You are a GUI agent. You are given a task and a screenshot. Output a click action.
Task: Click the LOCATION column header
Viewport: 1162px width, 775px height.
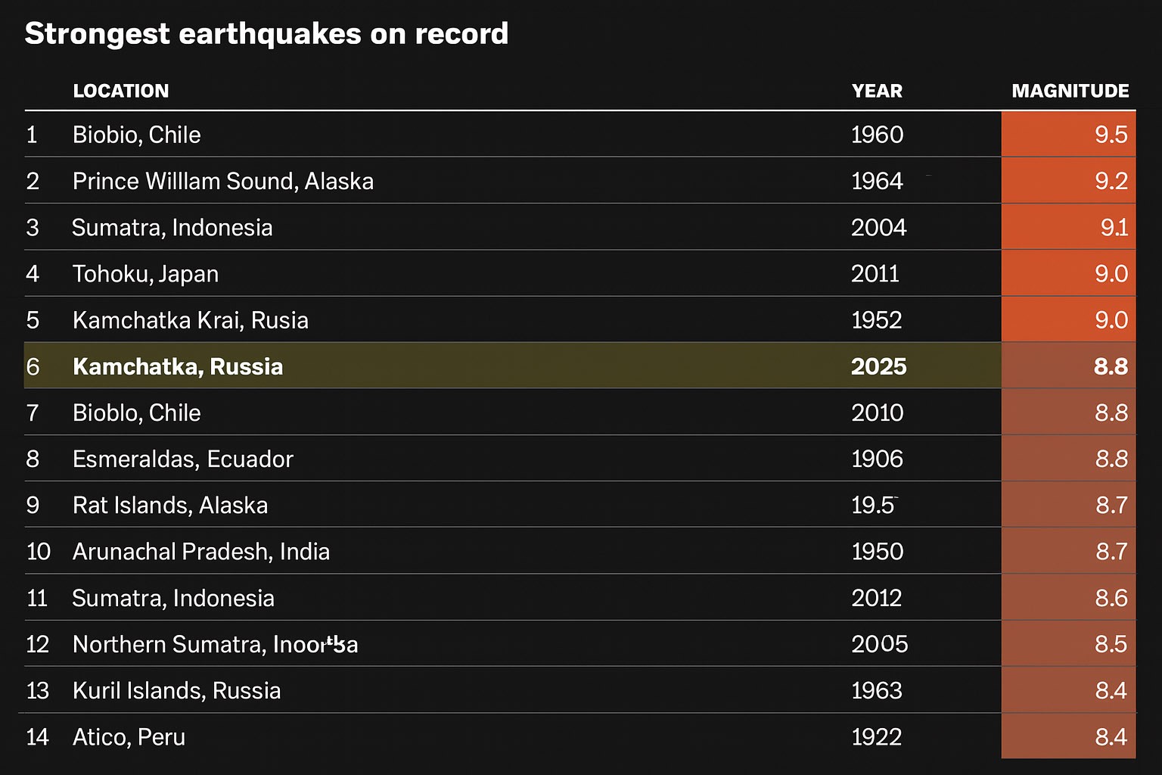coord(120,91)
